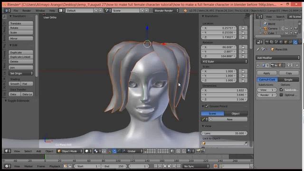
Task: Open the Properties editor type icon
Action: (x=259, y=42)
